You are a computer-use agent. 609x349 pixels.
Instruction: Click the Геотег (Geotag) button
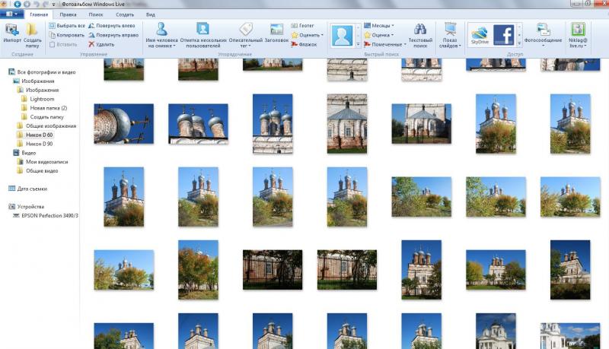click(302, 26)
